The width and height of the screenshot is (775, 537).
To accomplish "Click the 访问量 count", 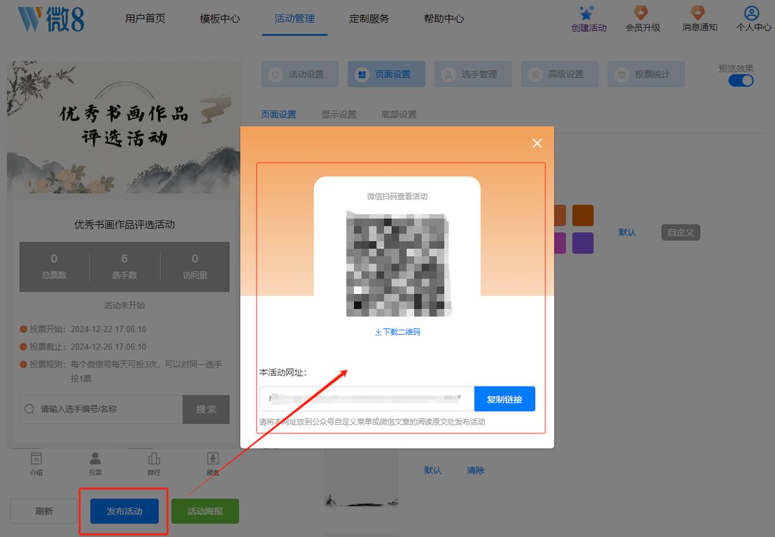I will coord(195,266).
